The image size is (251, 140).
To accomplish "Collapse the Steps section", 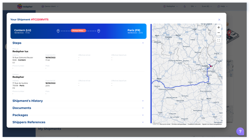I will [x=143, y=43].
